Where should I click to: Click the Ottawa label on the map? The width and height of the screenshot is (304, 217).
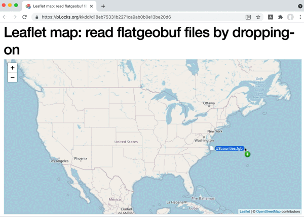[209, 103]
